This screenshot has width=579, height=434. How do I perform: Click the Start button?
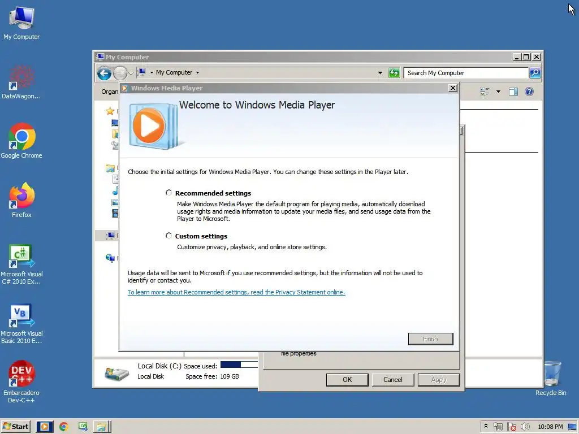pyautogui.click(x=15, y=427)
